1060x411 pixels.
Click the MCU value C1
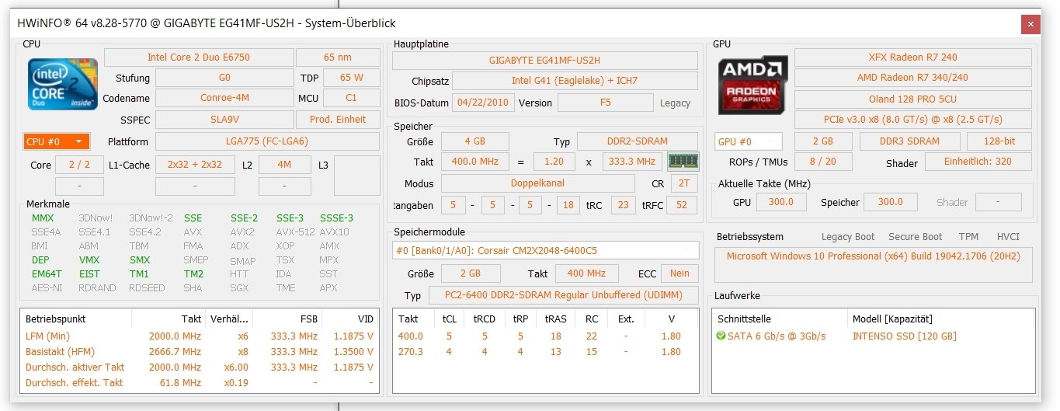[x=351, y=98]
